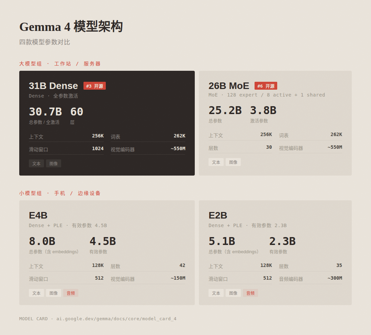
Task: Toggle the #3 开源 badge on 31B Dense
Action: pos(94,86)
